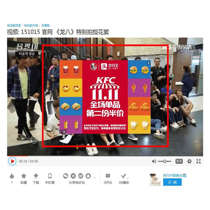This screenshot has height=210, width=210.
Task: Adjust the volume slider knob
Action: 165,161
